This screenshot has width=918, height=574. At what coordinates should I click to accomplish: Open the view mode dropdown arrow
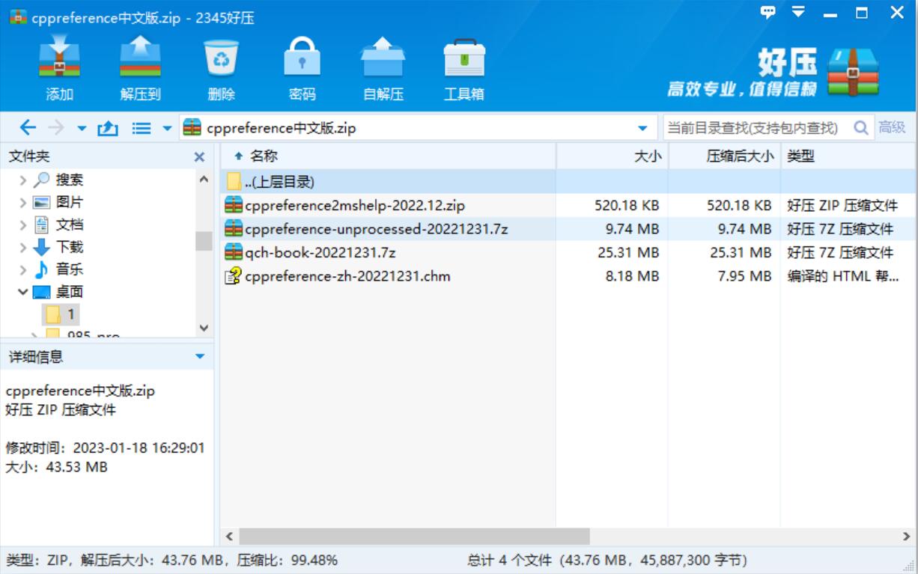[x=167, y=129]
